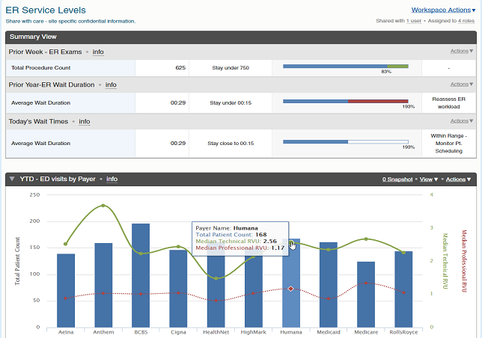Open the '4 roles' assigned link

click(466, 21)
